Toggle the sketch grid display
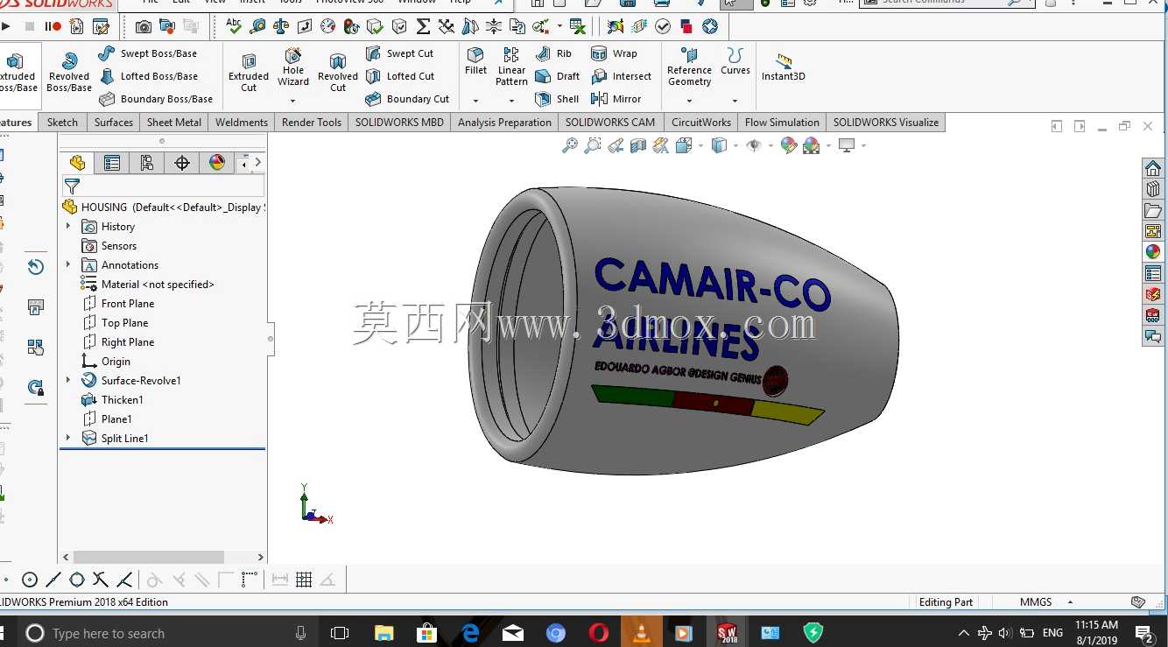 click(304, 580)
